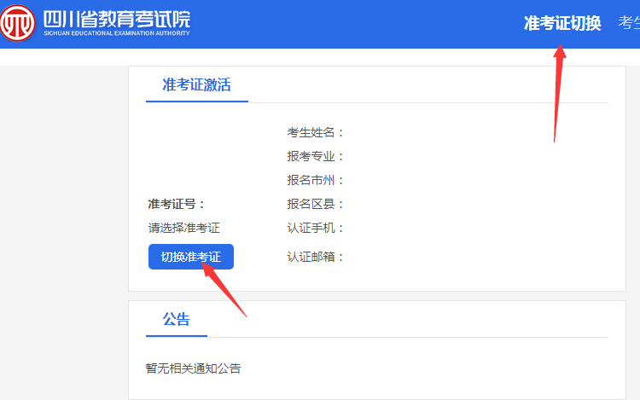Screen dimensions: 640x400
Task: Click the 四川省教育考试院 site title text
Action: point(117,19)
